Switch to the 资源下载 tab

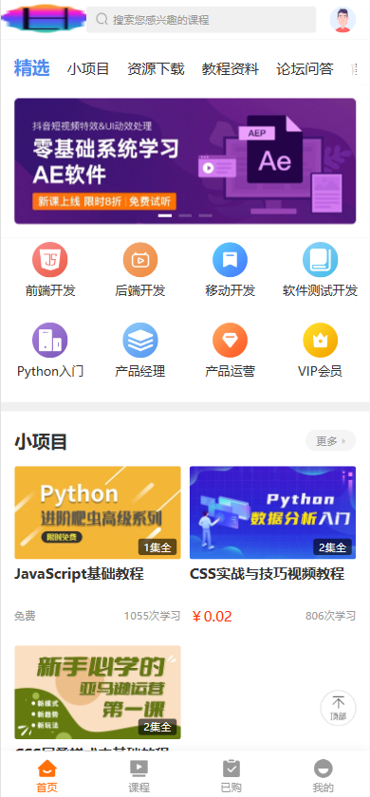click(156, 68)
